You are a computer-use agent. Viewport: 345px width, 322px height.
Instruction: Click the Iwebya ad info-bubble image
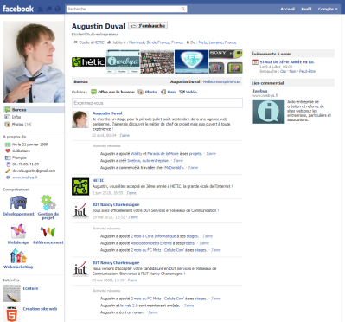(269, 112)
